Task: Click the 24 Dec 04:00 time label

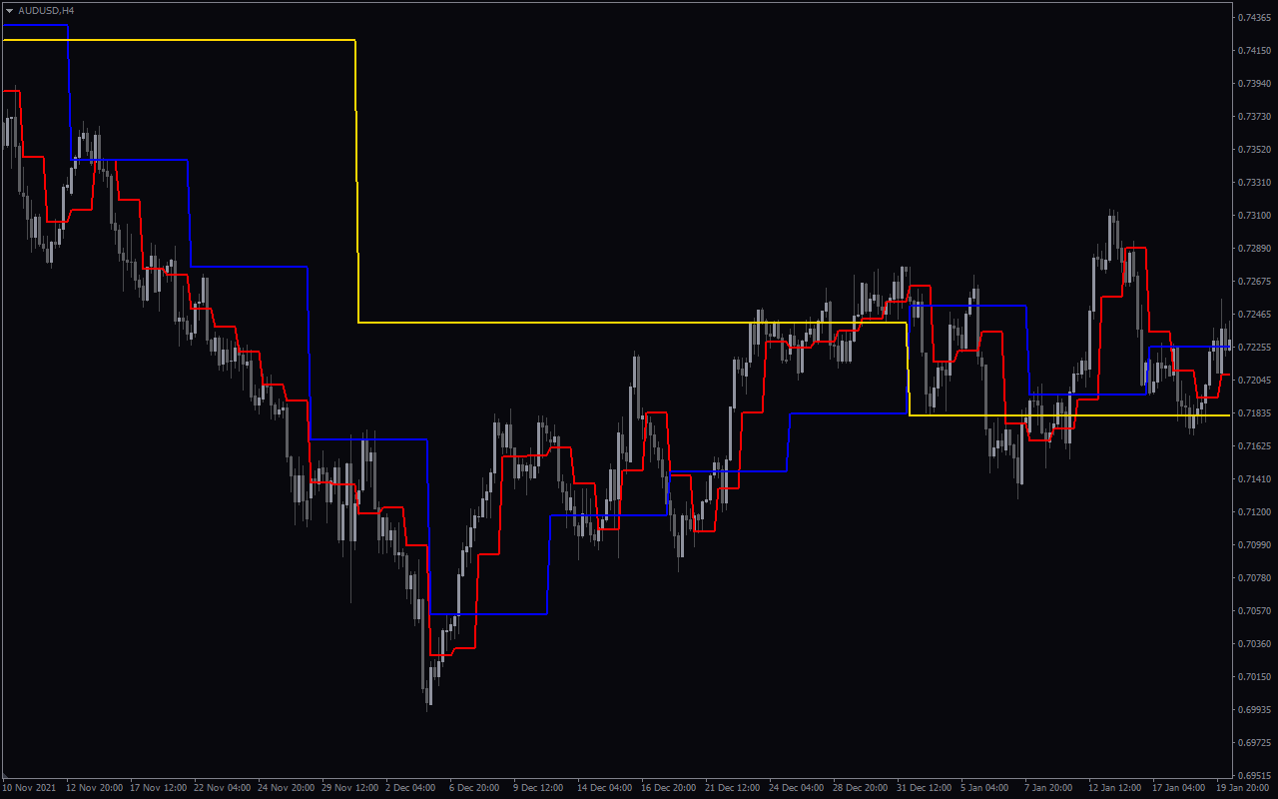Action: [797, 788]
